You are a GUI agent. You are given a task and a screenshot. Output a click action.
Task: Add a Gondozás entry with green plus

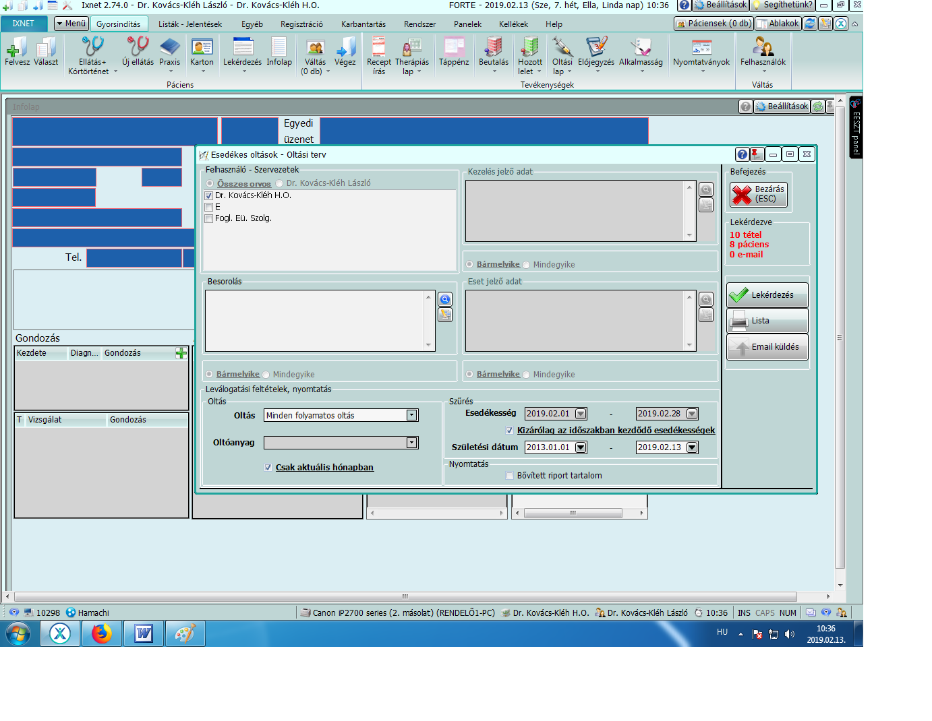pyautogui.click(x=181, y=353)
